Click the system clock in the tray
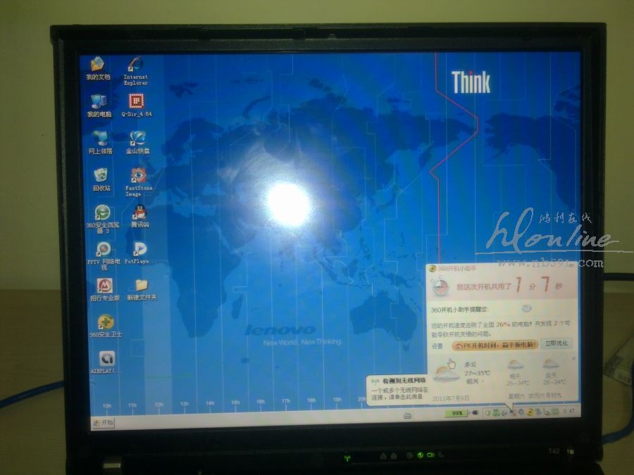The width and height of the screenshot is (634, 475). [569, 411]
